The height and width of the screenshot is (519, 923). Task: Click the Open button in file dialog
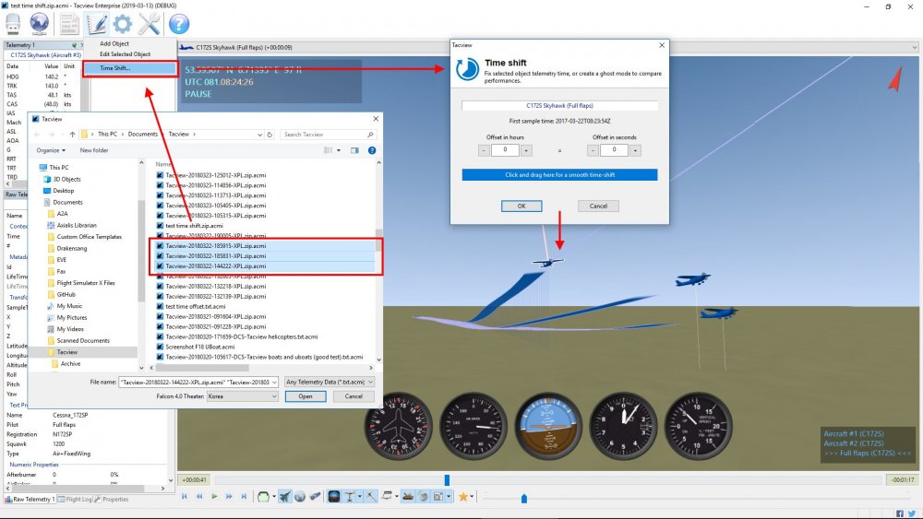(306, 395)
